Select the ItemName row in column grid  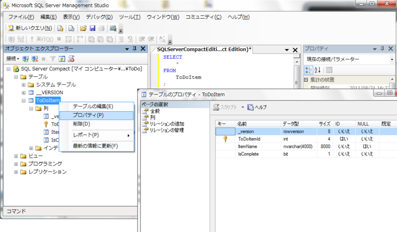(306, 146)
